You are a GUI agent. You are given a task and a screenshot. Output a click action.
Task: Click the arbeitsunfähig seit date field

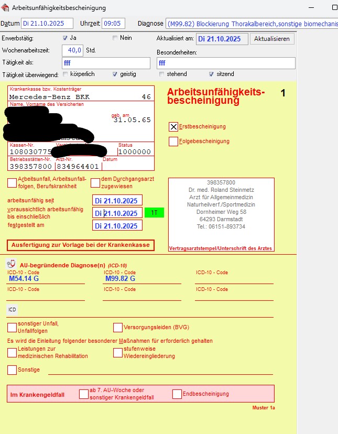[x=117, y=201]
